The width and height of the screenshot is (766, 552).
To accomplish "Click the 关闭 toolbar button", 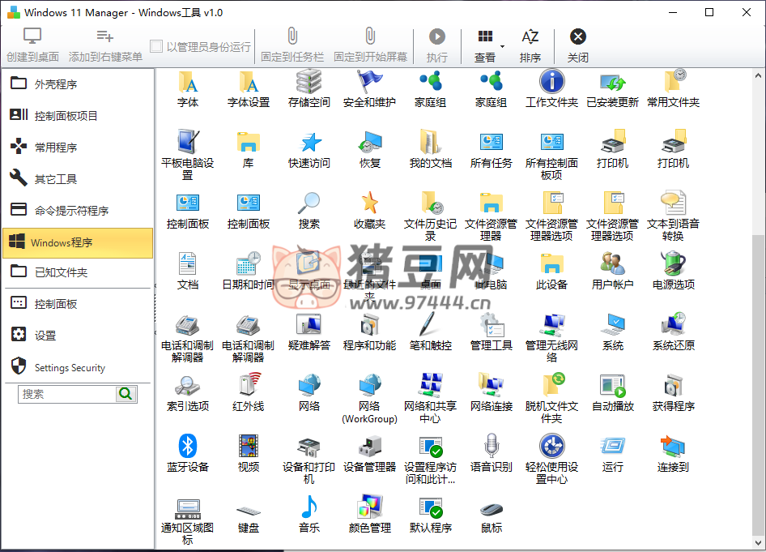I will 577,45.
